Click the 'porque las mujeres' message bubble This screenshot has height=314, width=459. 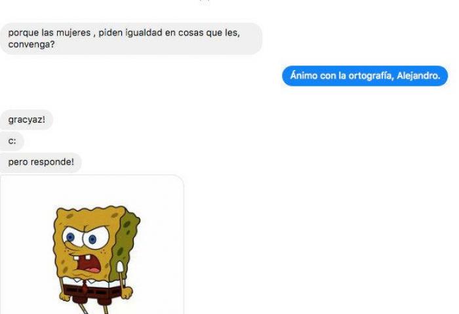tap(131, 39)
